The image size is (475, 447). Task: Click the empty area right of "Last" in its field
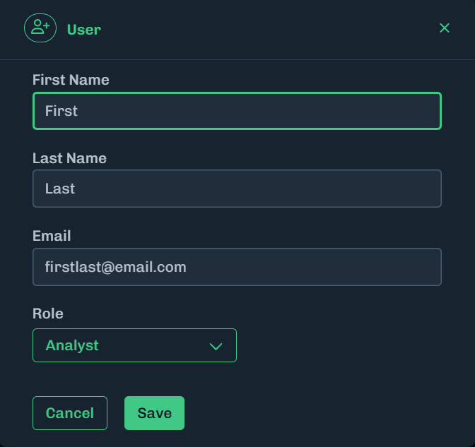coord(283,189)
